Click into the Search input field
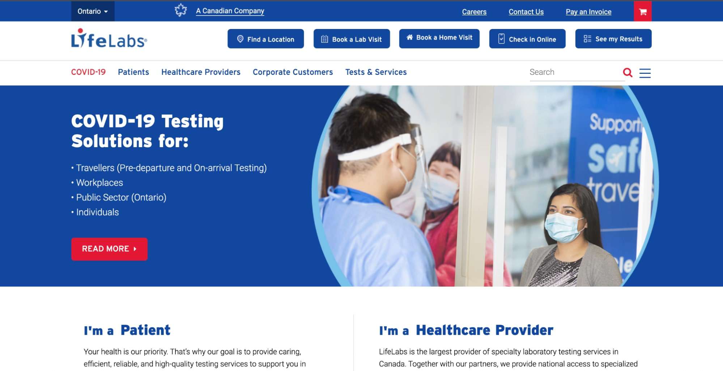This screenshot has height=371, width=723. click(x=575, y=72)
